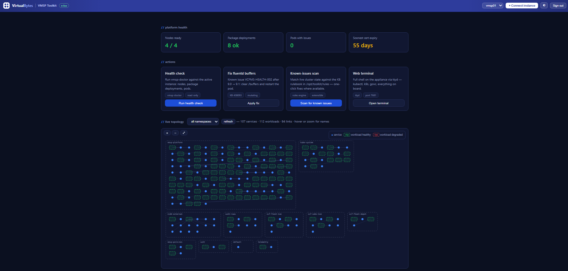Click the blue service legend dot
The image size is (568, 271).
pyautogui.click(x=332, y=135)
